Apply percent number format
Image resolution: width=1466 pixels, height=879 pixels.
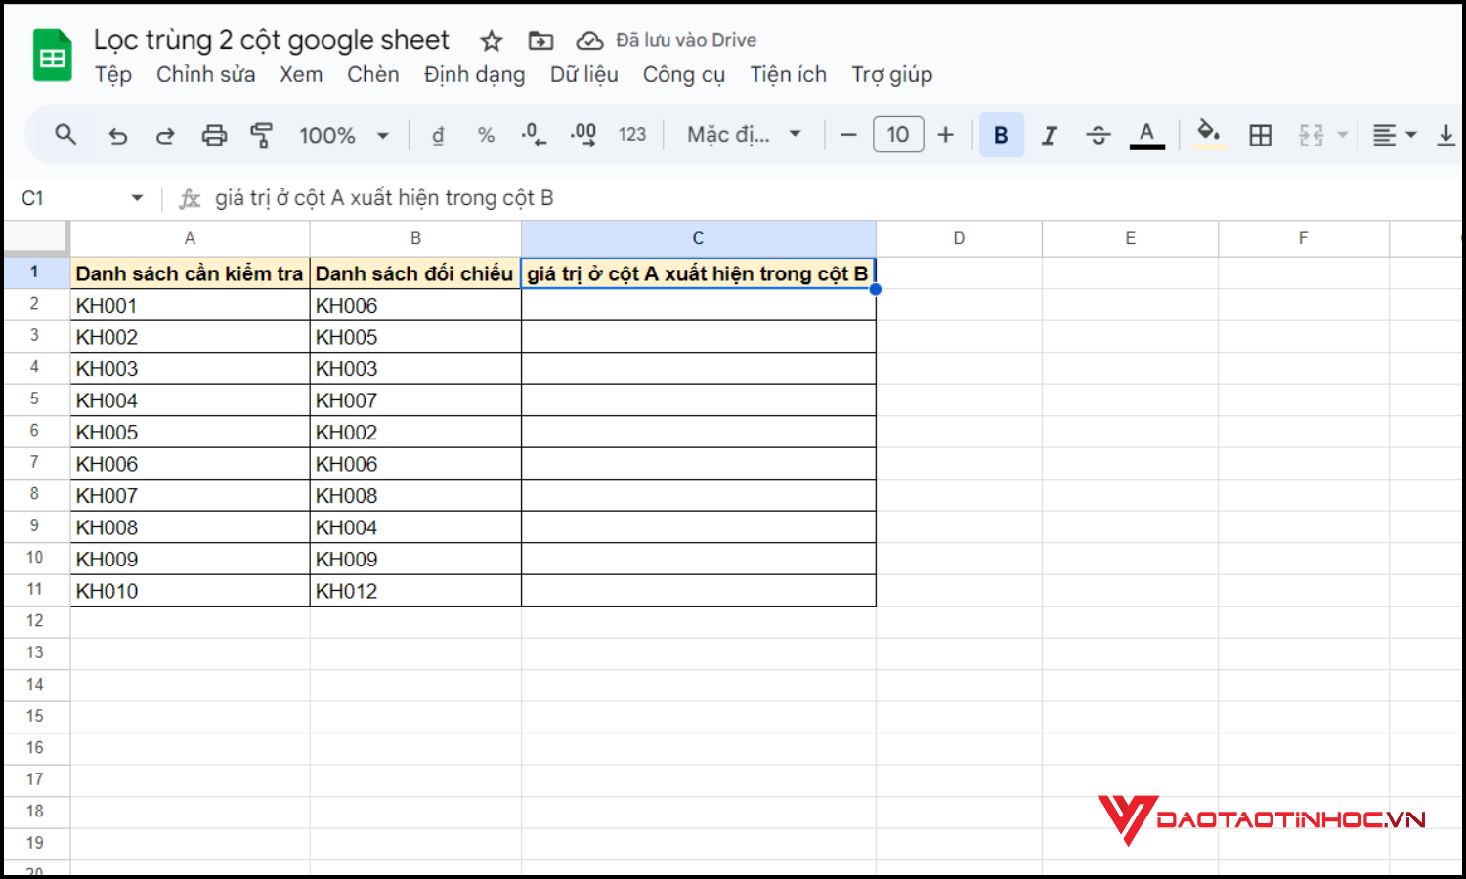pos(486,135)
